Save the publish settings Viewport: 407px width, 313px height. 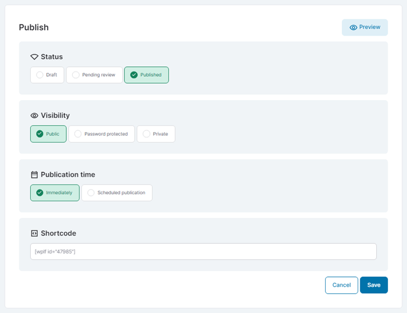(374, 285)
